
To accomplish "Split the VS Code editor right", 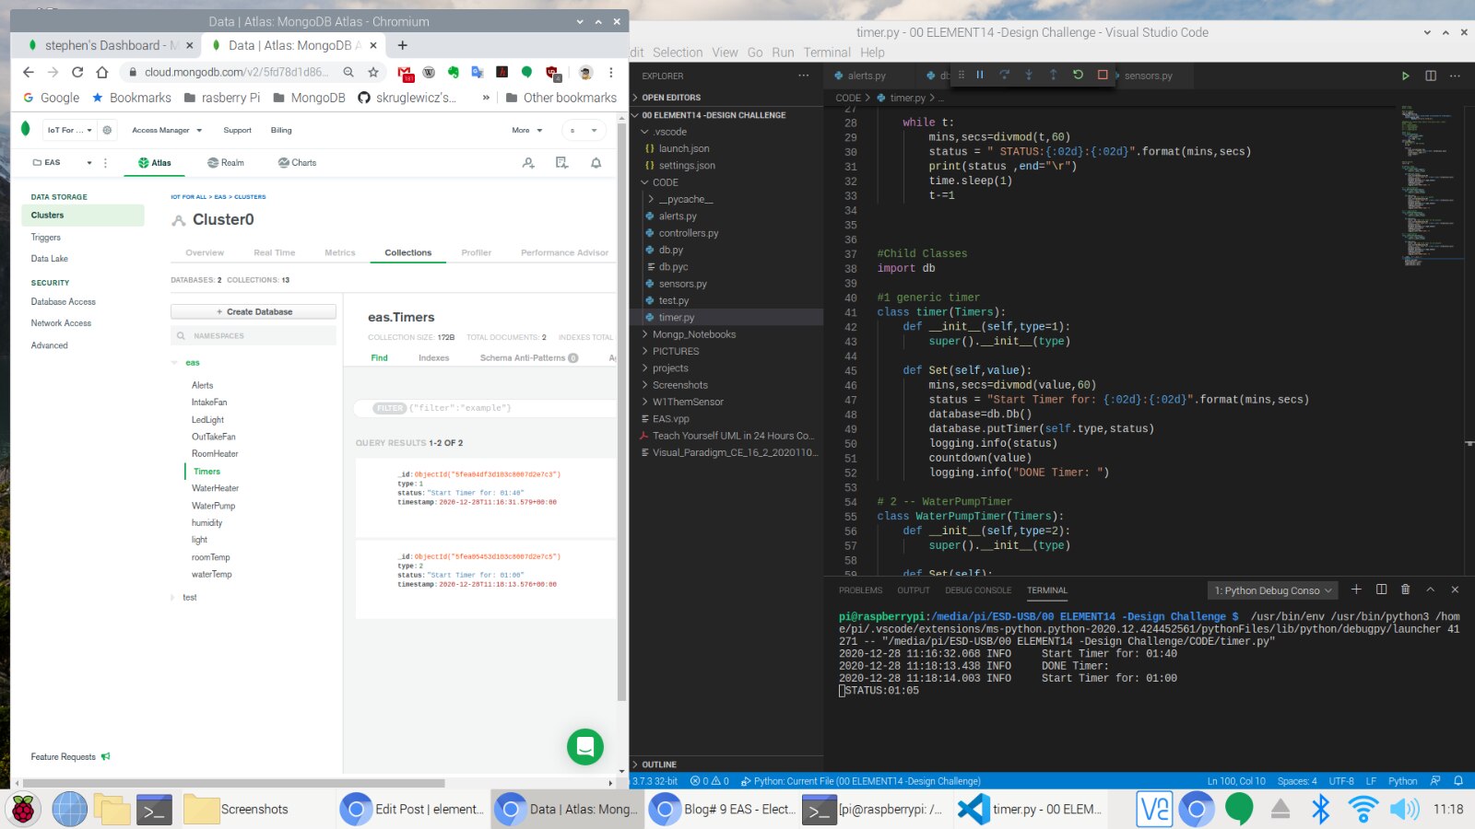I will [1431, 76].
